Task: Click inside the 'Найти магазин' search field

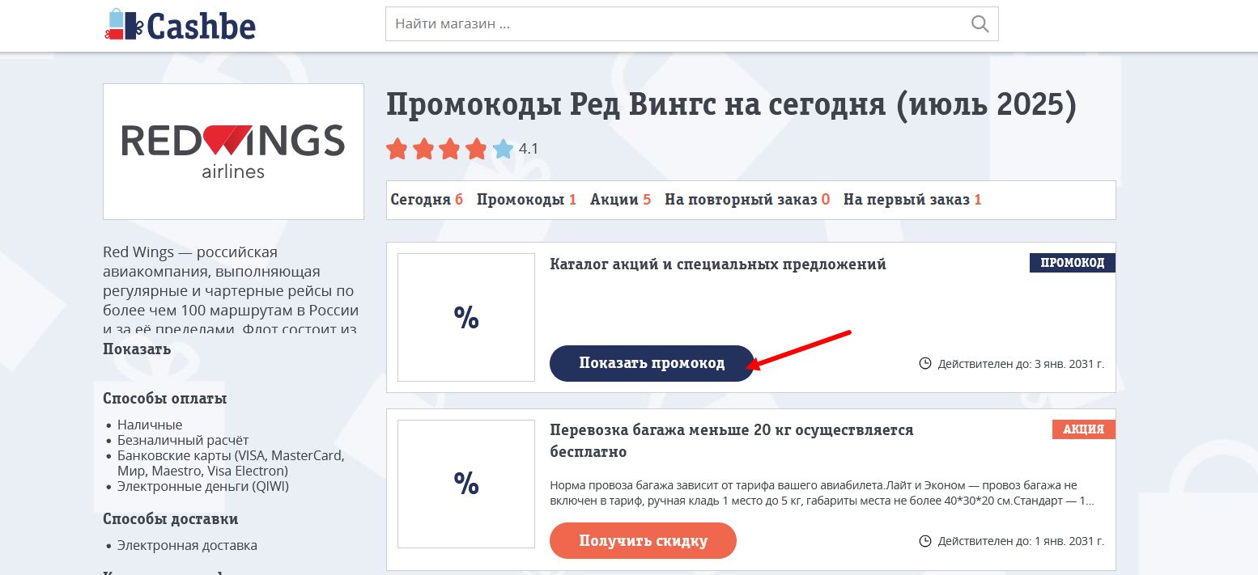Action: 648,24
